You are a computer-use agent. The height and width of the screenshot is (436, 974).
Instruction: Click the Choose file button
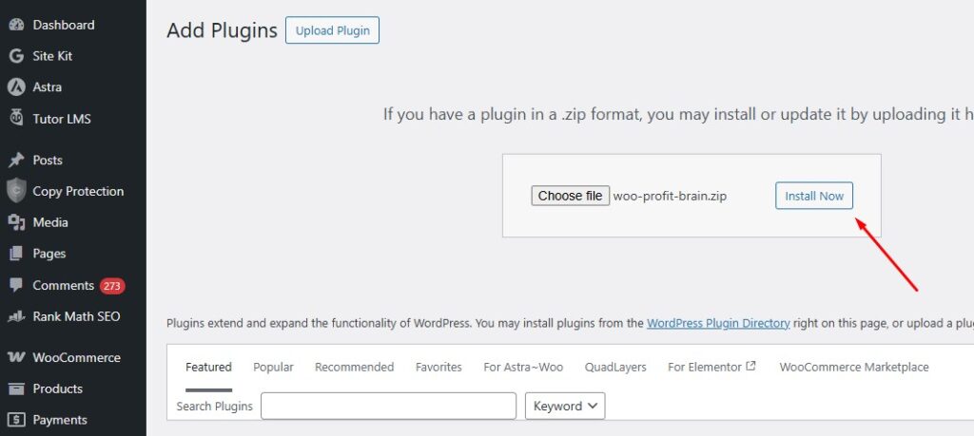pos(570,196)
